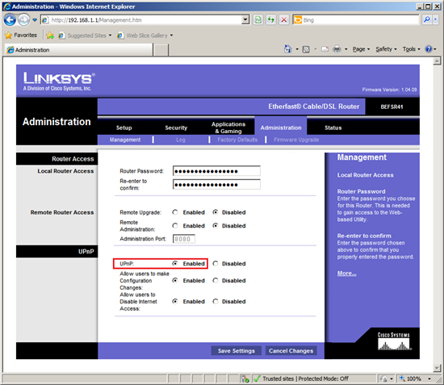Screen dimensions: 444x385
Task: Click the Cancel Changes button
Action: 291,351
